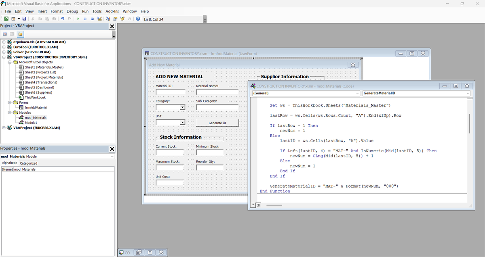Screen dimensions: 485x257
Task: Switch to the Alphabetic properties tab
Action: pos(10,163)
